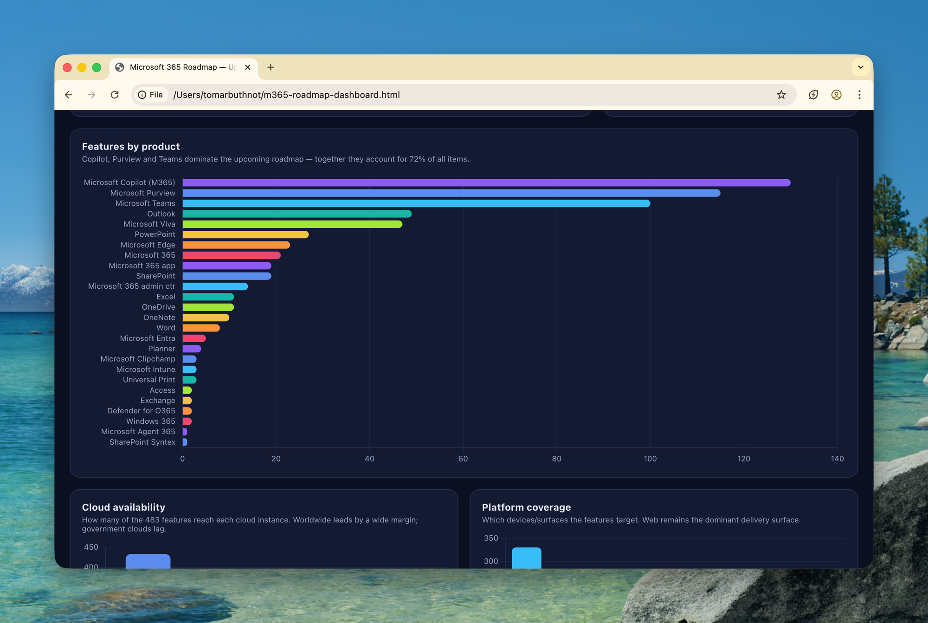Open the user profile icon
The height and width of the screenshot is (623, 928).
pos(836,95)
